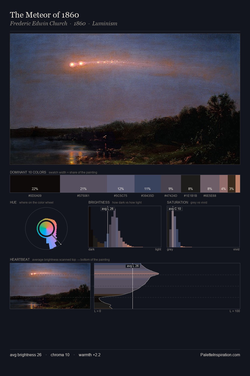250x376 pixels.
Task: Click the title 'The Meteor of 1860'
Action: coord(44,15)
